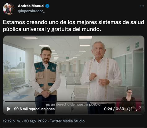Play the embedded video

point(9,109)
